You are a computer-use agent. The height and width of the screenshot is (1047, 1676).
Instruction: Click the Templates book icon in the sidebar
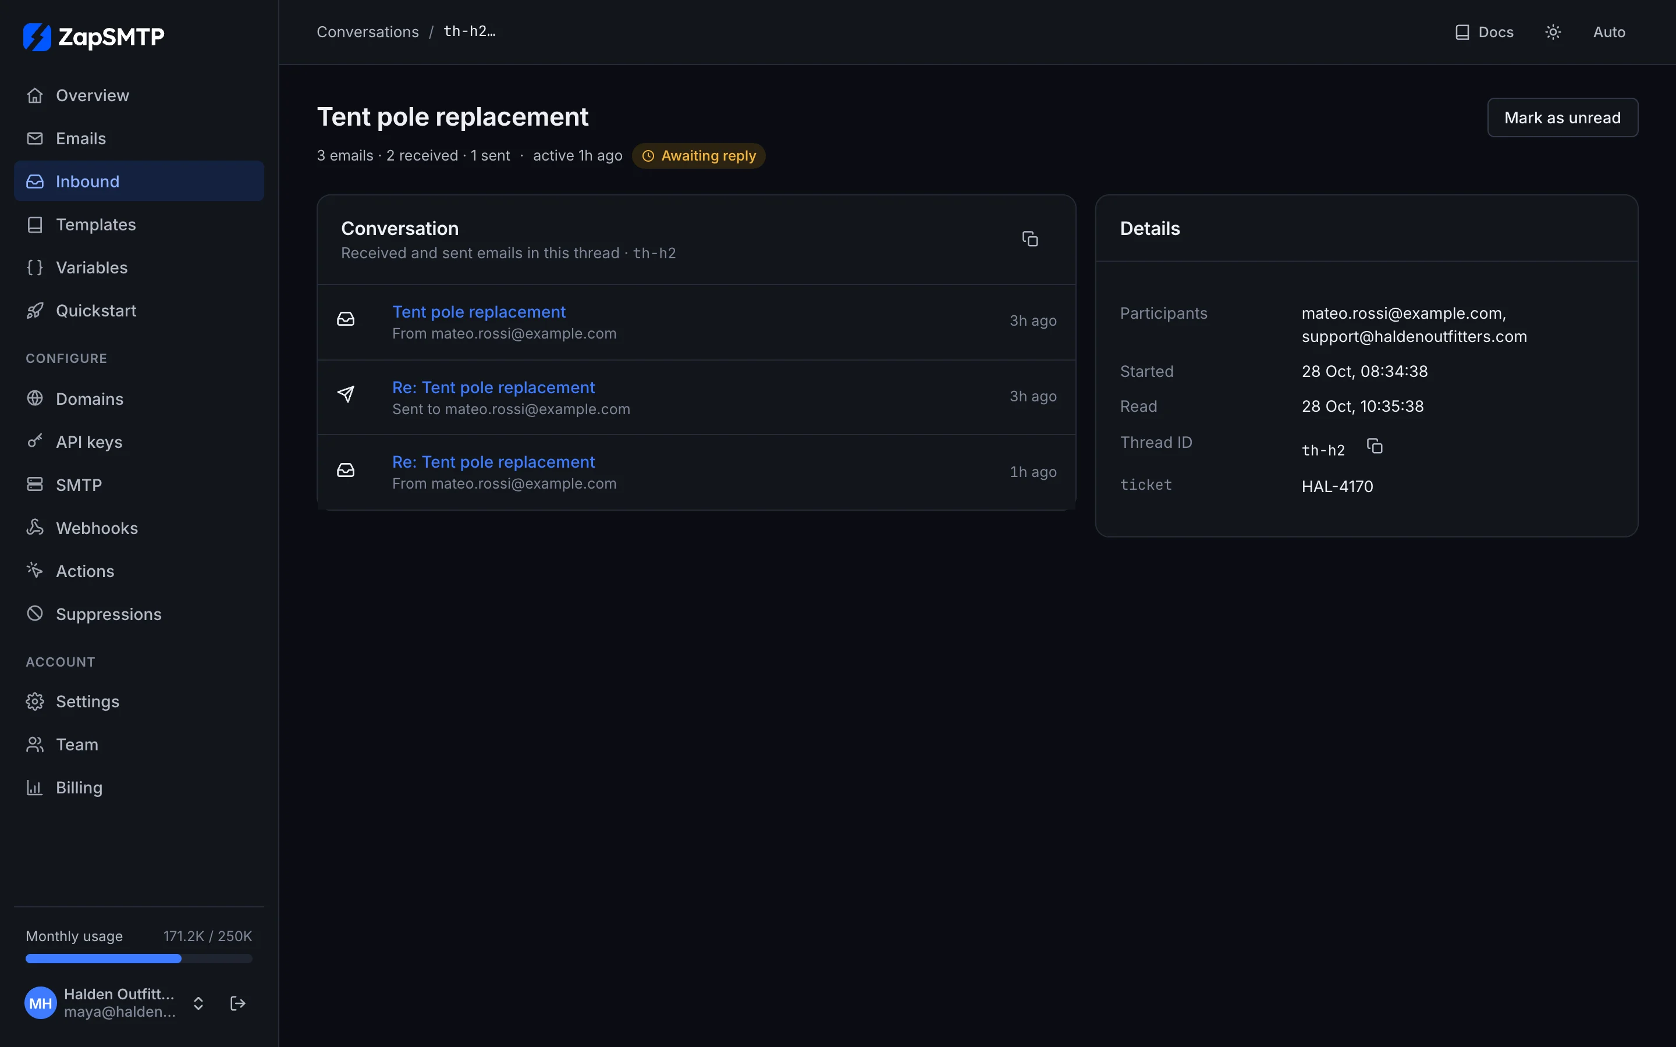coord(35,225)
